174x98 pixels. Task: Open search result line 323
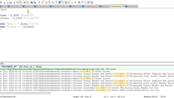[x=55, y=71]
